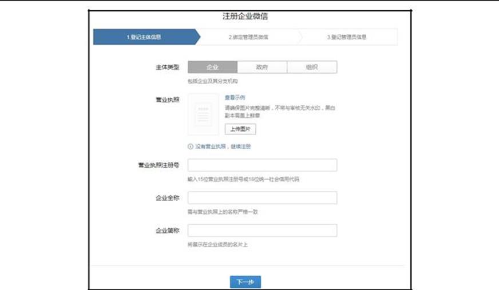Click the 没有营业执照，继续注册 link

click(223, 146)
